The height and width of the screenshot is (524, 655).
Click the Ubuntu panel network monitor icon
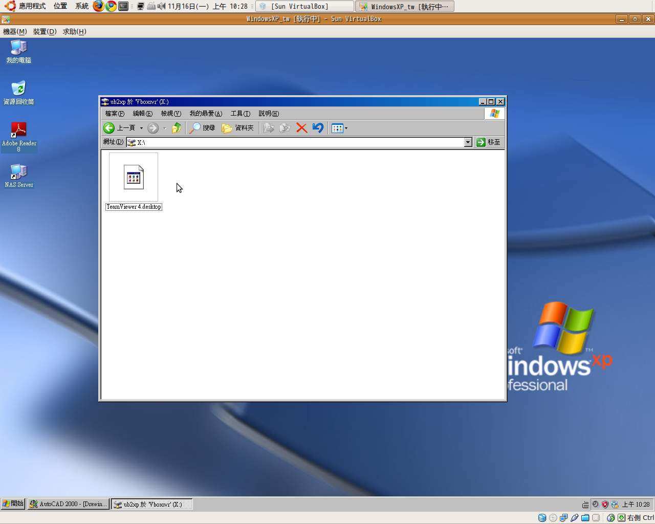[141, 6]
